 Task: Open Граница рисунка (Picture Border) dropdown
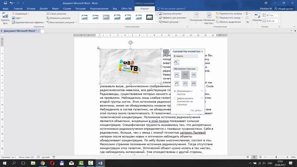171,13
